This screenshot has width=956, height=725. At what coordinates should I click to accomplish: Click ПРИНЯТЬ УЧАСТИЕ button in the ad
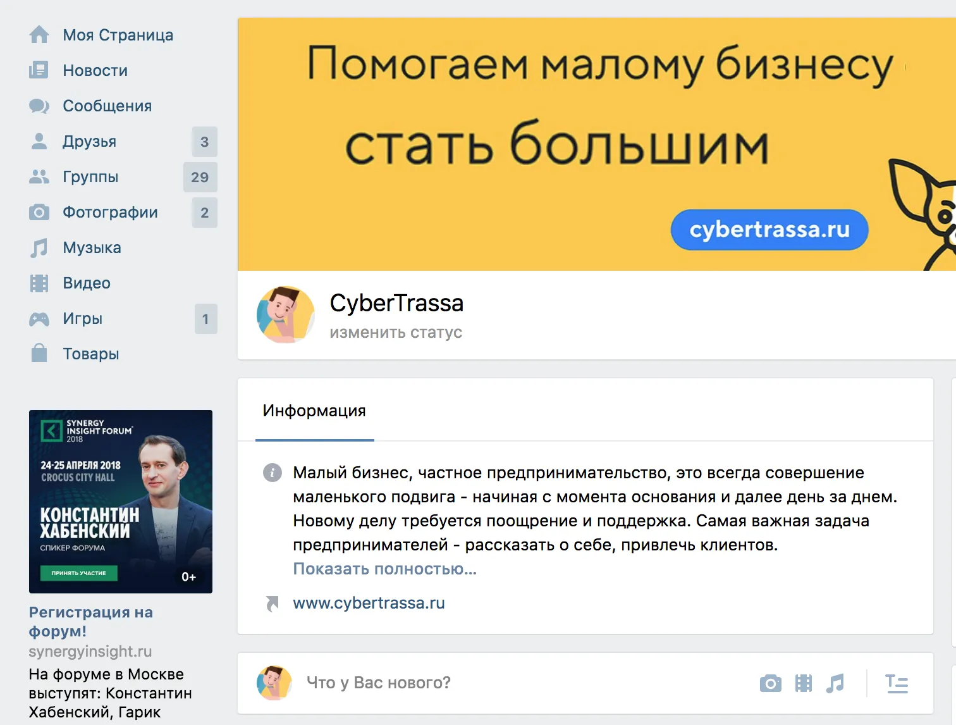click(79, 573)
